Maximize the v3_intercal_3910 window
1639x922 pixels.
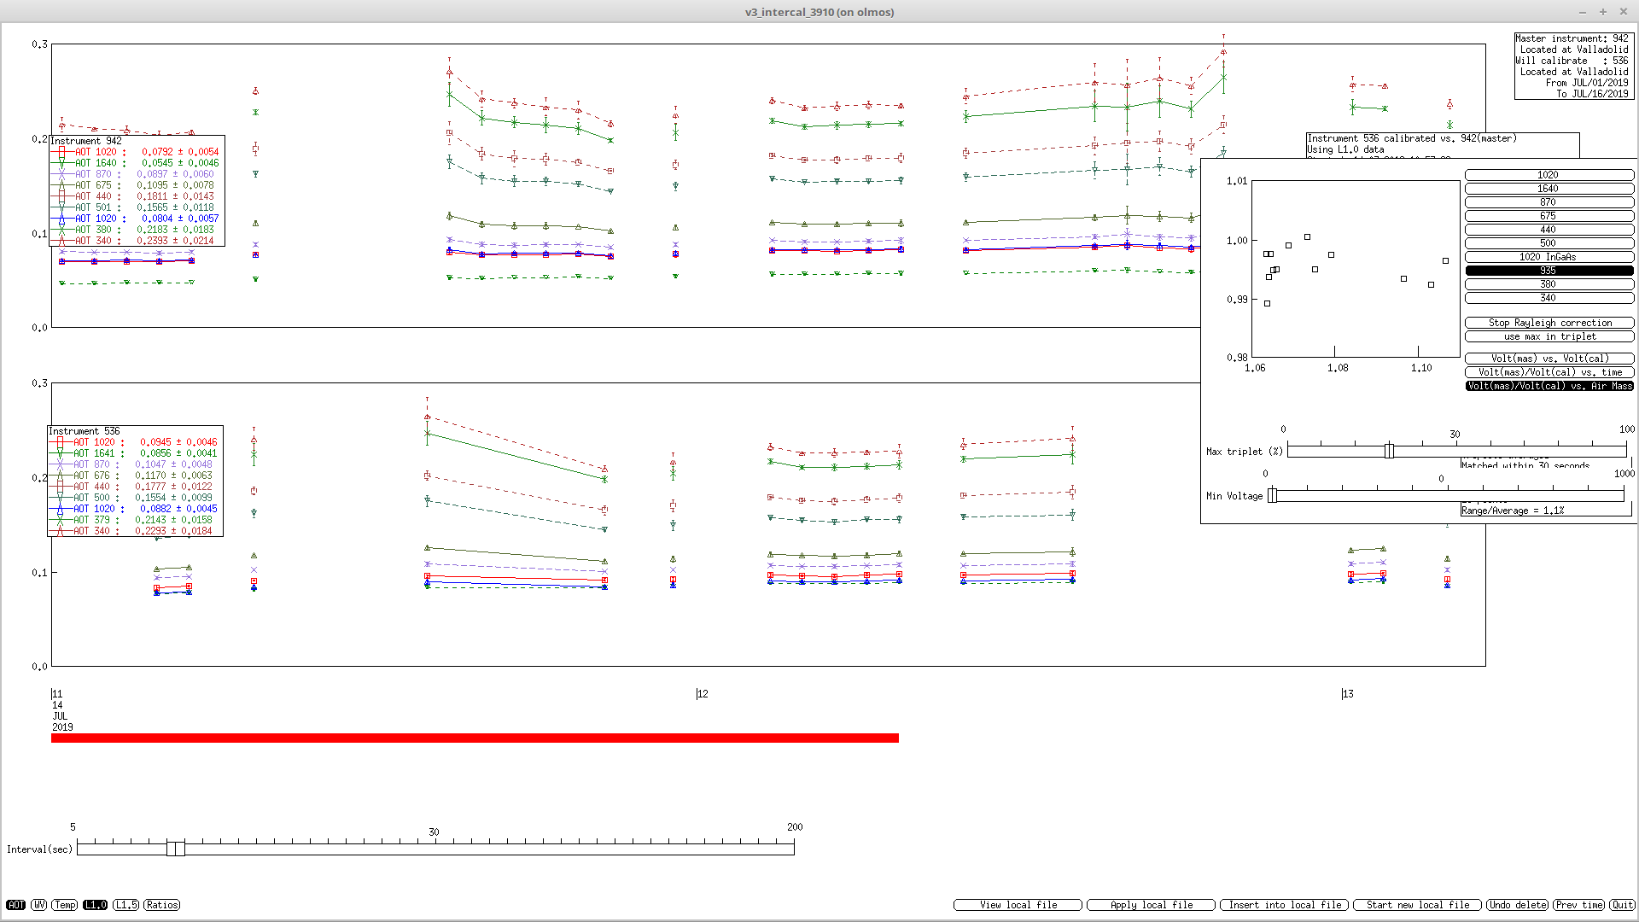point(1603,12)
